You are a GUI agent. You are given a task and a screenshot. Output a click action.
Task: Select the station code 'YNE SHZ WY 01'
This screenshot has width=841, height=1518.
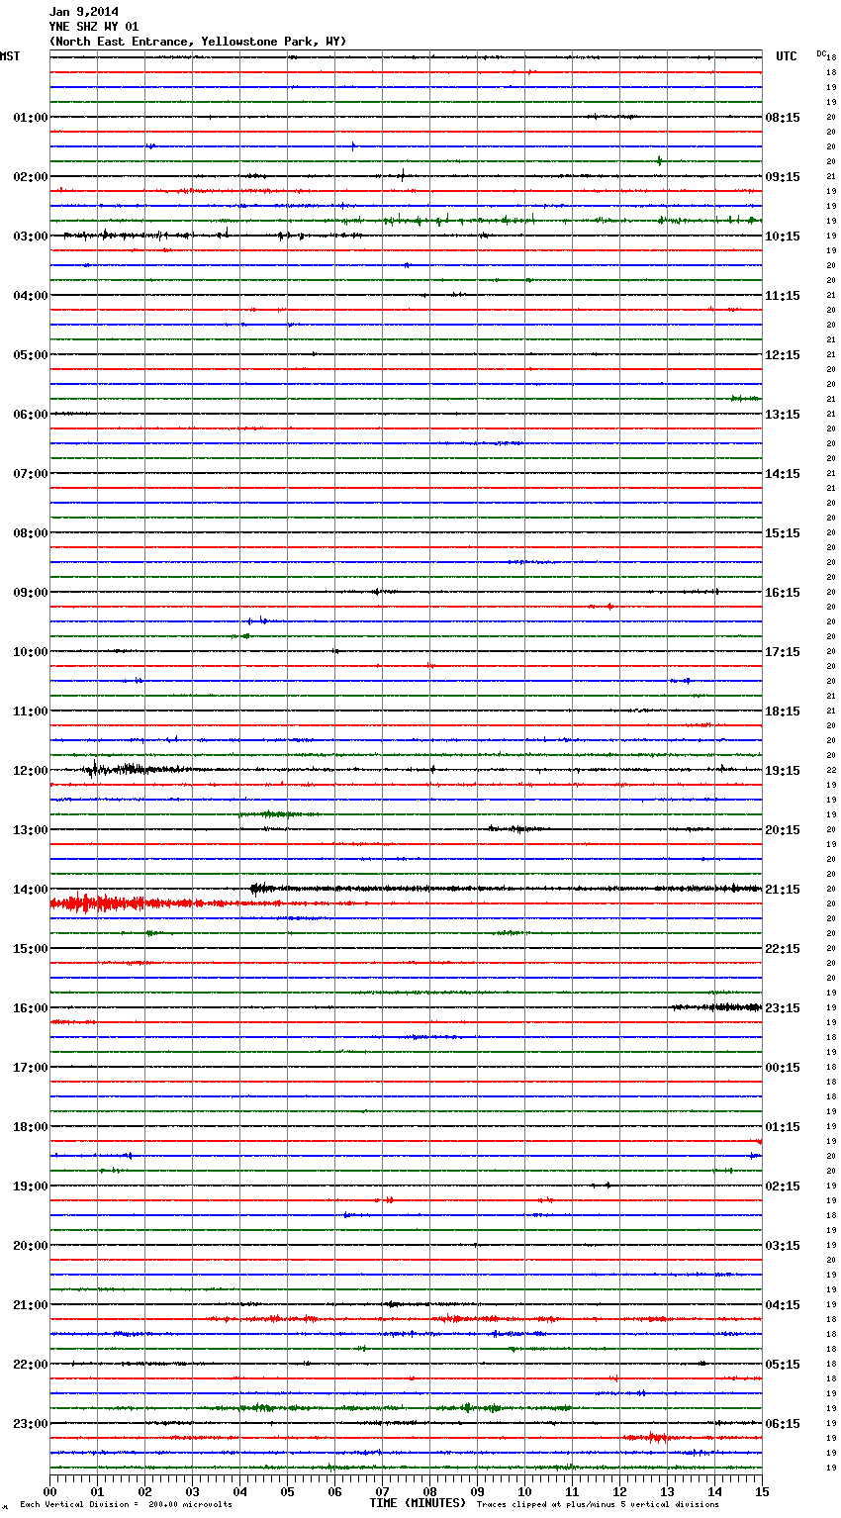click(x=94, y=27)
